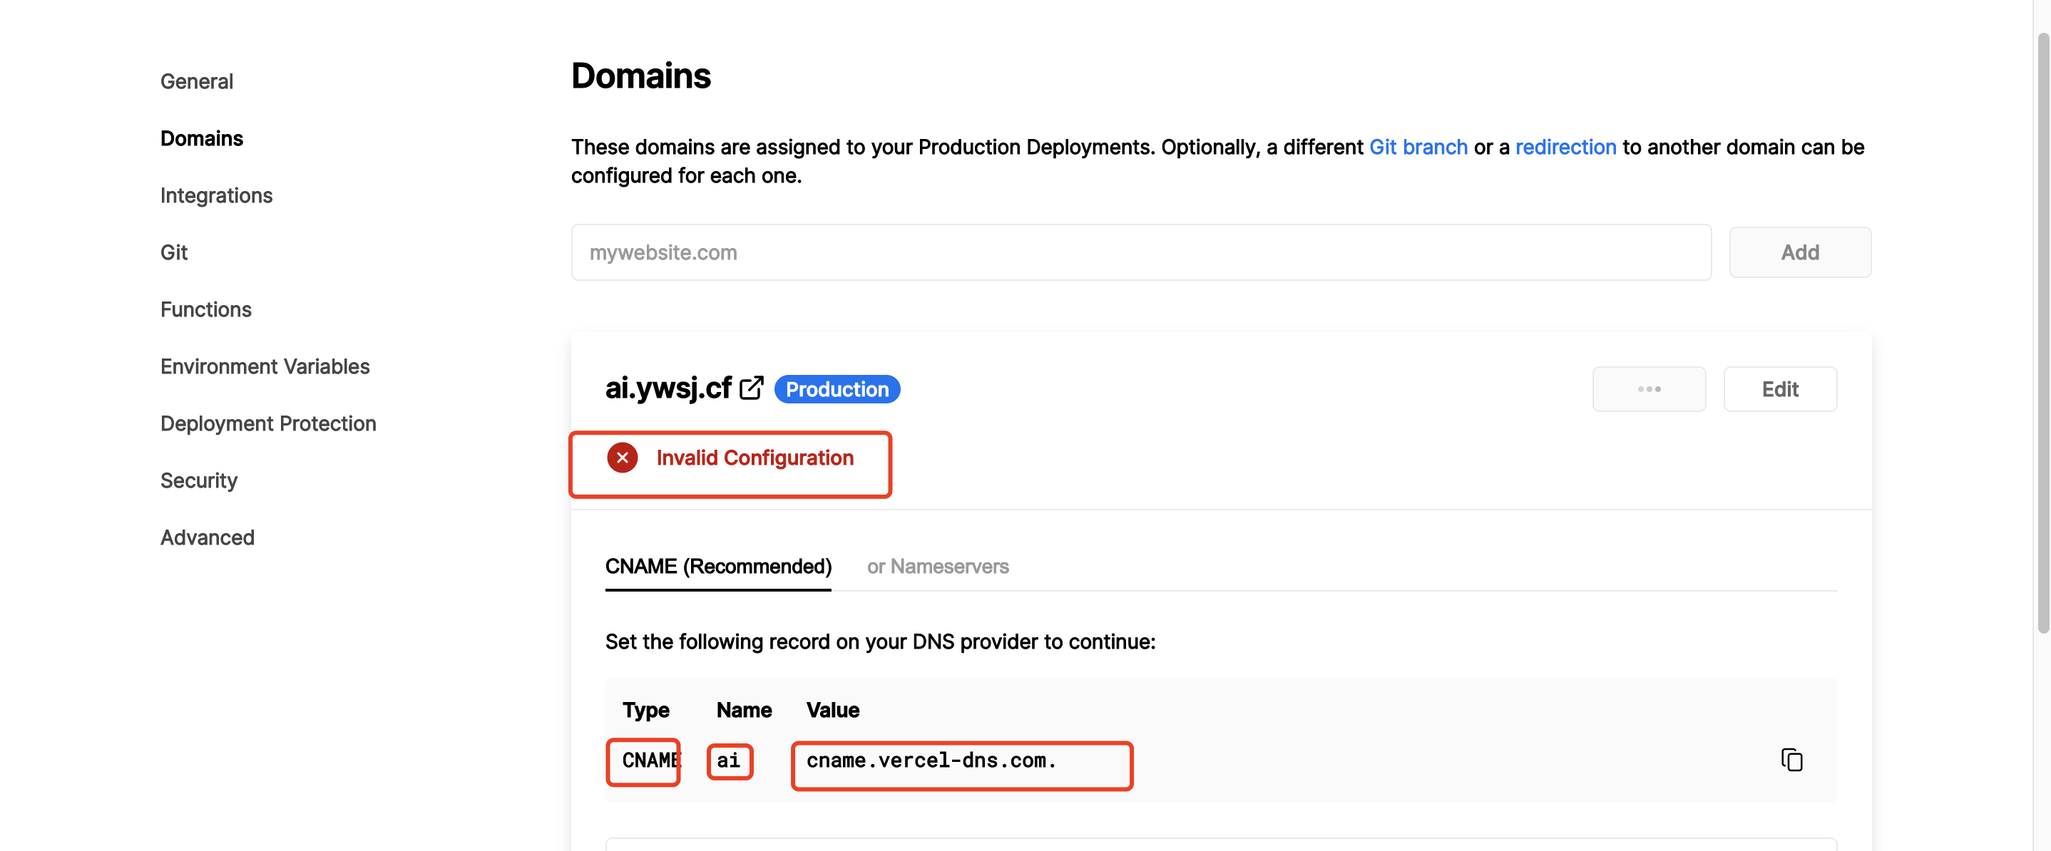Select the CNAME (Recommended) tab

717,567
